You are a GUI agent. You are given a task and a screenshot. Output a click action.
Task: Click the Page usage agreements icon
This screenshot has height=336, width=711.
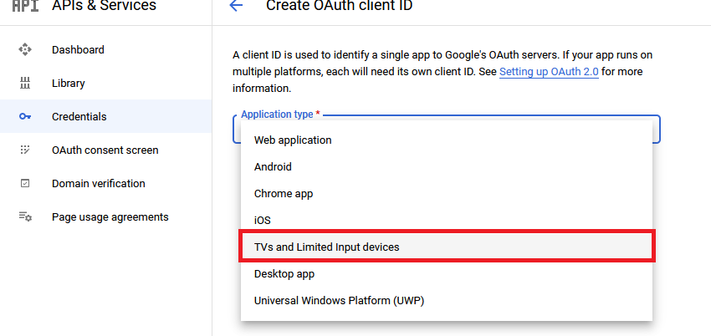[x=25, y=216]
